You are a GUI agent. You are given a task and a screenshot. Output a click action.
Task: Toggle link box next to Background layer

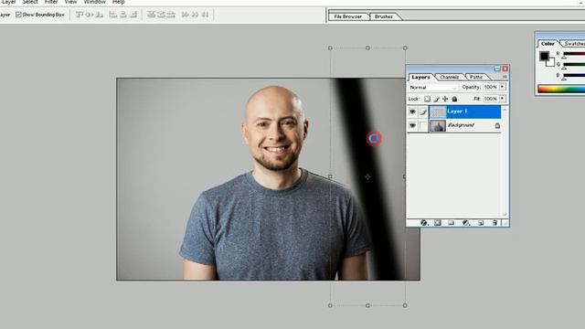tap(422, 126)
